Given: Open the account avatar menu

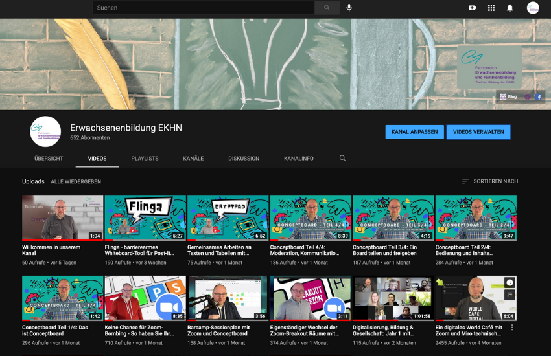Looking at the screenshot, I should (x=533, y=8).
